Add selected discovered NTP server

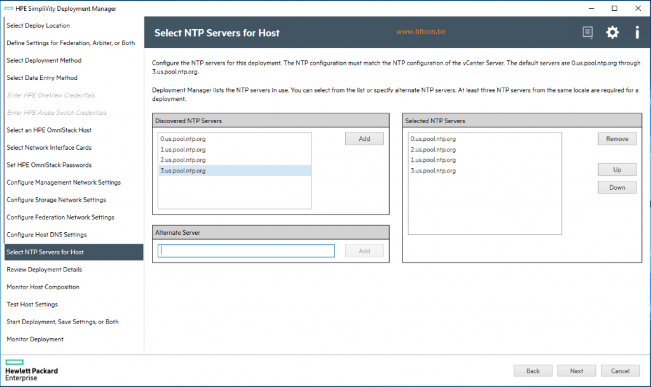pyautogui.click(x=364, y=139)
